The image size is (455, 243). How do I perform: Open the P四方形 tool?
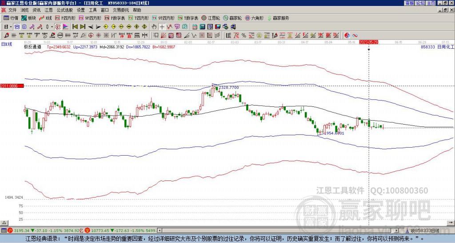(x=65, y=18)
